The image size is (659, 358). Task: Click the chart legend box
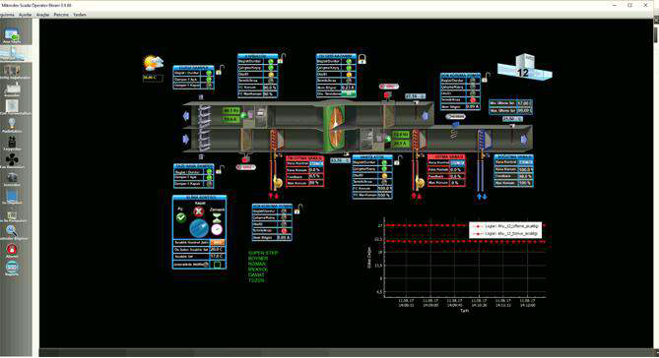click(505, 230)
